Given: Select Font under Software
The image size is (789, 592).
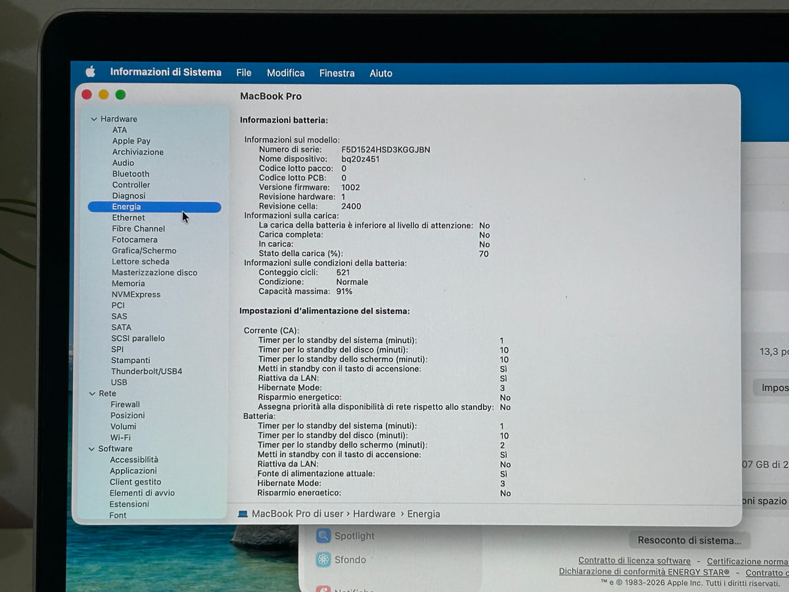Looking at the screenshot, I should [x=118, y=516].
